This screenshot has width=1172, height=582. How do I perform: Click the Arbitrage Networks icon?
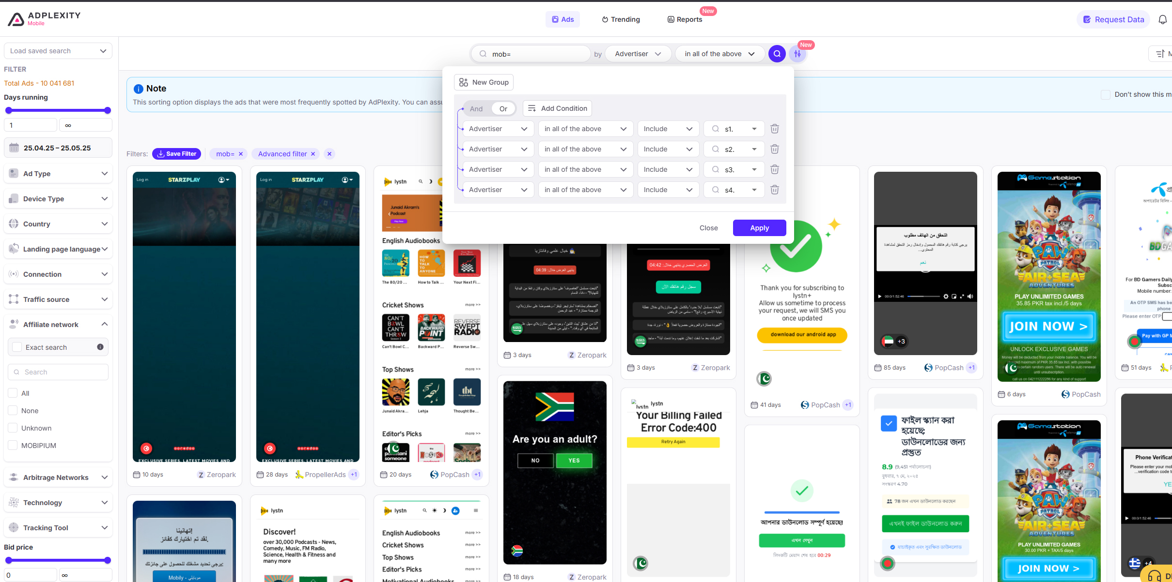point(14,477)
